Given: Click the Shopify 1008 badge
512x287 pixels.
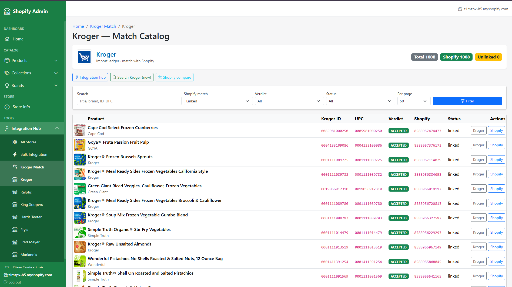Looking at the screenshot, I should point(456,57).
